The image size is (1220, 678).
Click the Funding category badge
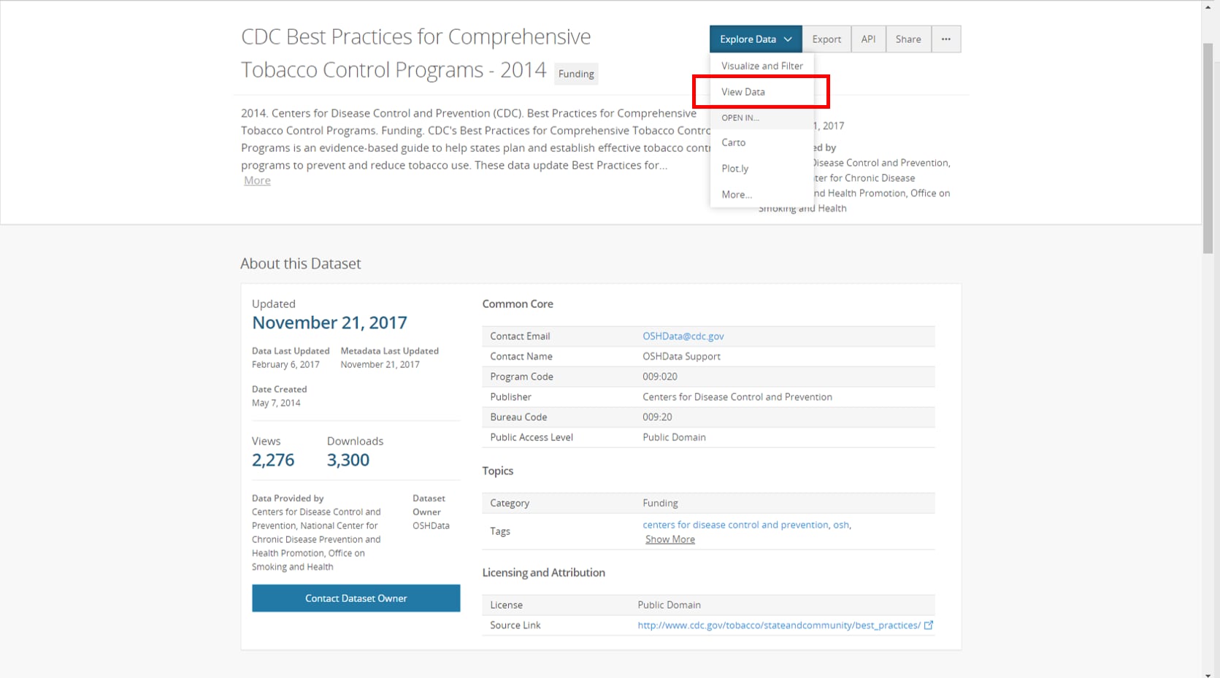(x=576, y=74)
